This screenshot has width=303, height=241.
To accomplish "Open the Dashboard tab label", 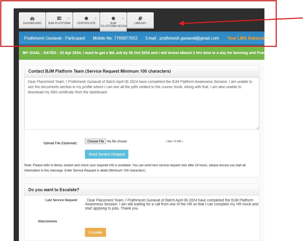I will [32, 23].
